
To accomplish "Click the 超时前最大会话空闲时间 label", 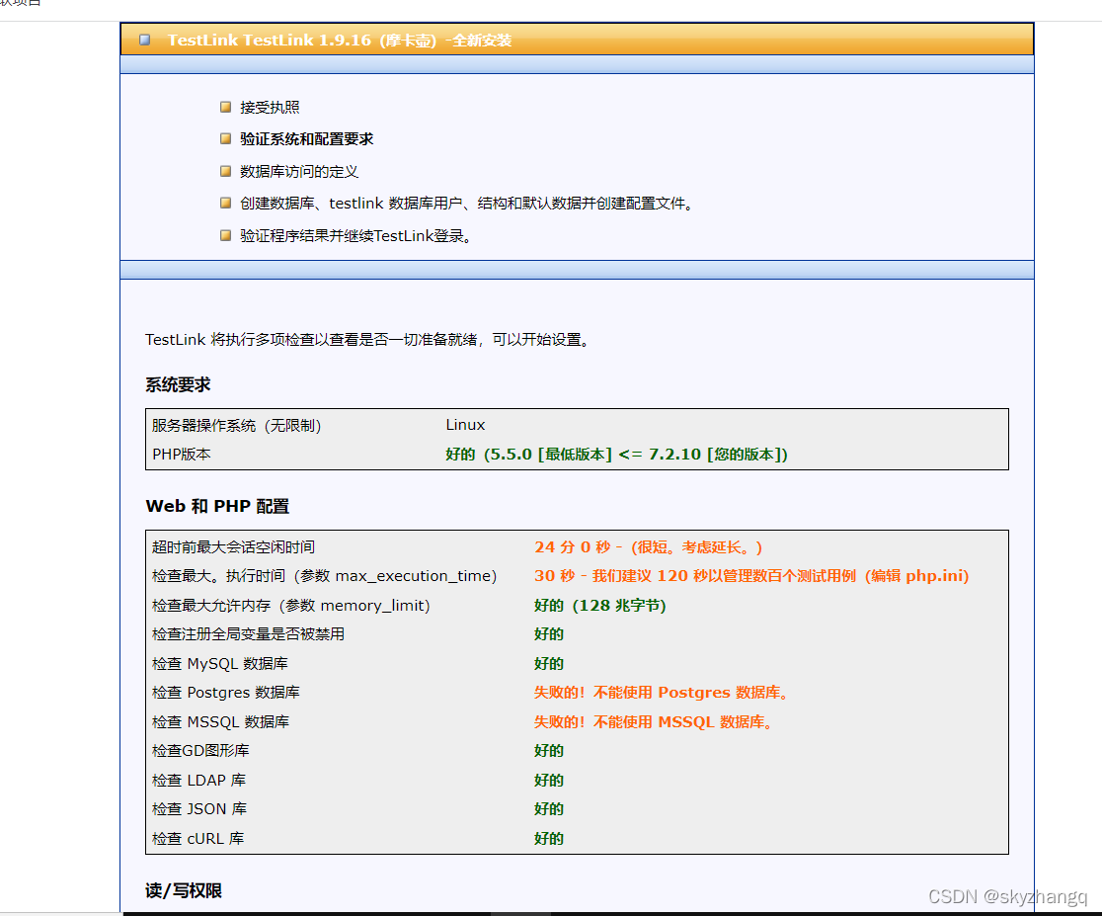I will coord(233,547).
